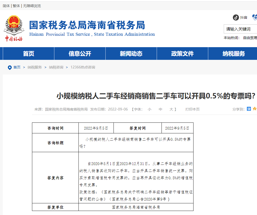The width and height of the screenshot is (257, 215).
Task: Go to 纳税咨询 breadcrumb link
Action: tap(56, 67)
